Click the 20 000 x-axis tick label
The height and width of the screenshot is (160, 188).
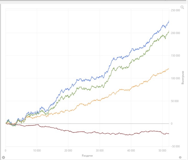point(68,150)
